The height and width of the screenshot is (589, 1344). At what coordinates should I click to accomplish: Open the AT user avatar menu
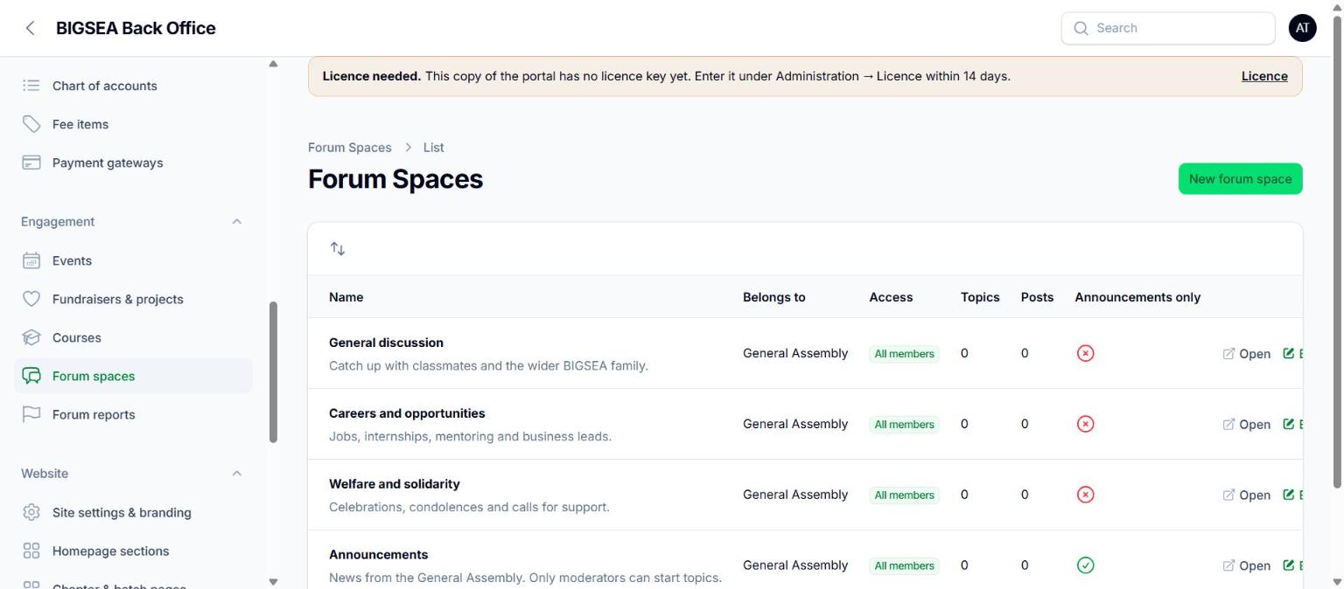pos(1302,28)
